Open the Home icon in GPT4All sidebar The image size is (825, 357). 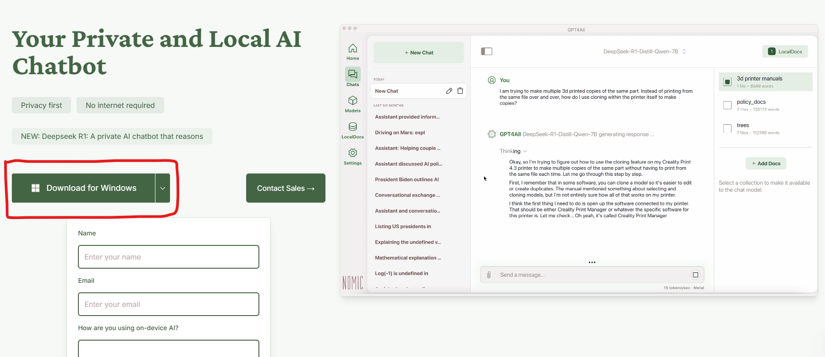point(353,48)
